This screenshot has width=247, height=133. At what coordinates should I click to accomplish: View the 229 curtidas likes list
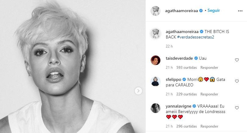[x=187, y=94]
